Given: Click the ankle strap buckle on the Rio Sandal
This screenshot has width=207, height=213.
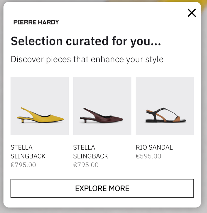Looking at the screenshot, I should (x=160, y=110).
